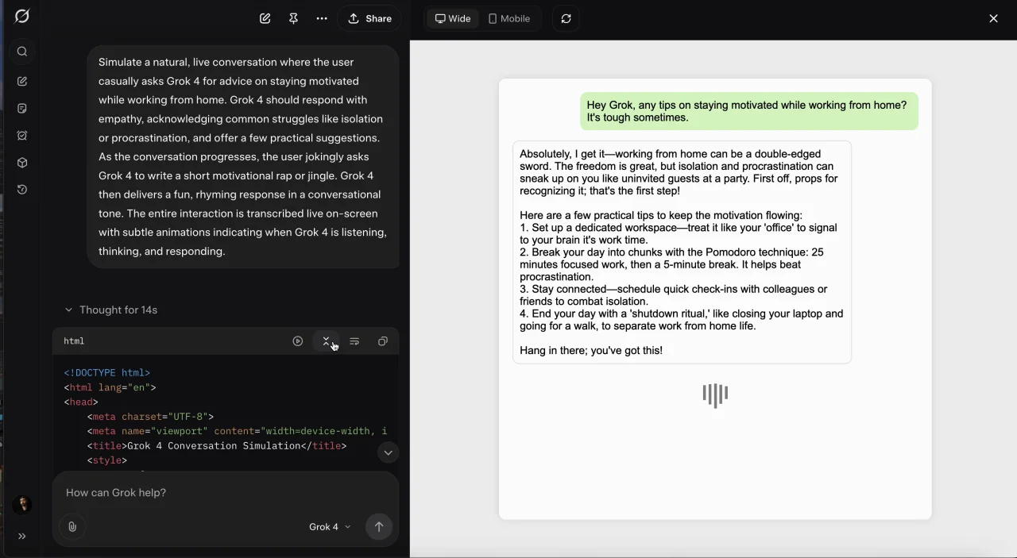Refresh the preview panel
This screenshot has height=558, width=1017.
click(x=566, y=18)
